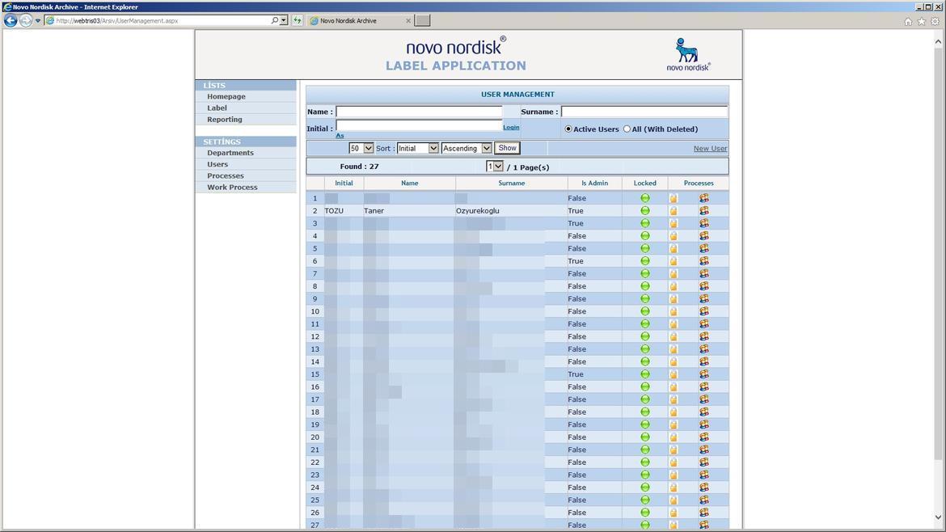Image resolution: width=946 pixels, height=532 pixels.
Task: Click the Locked column header
Action: click(645, 183)
